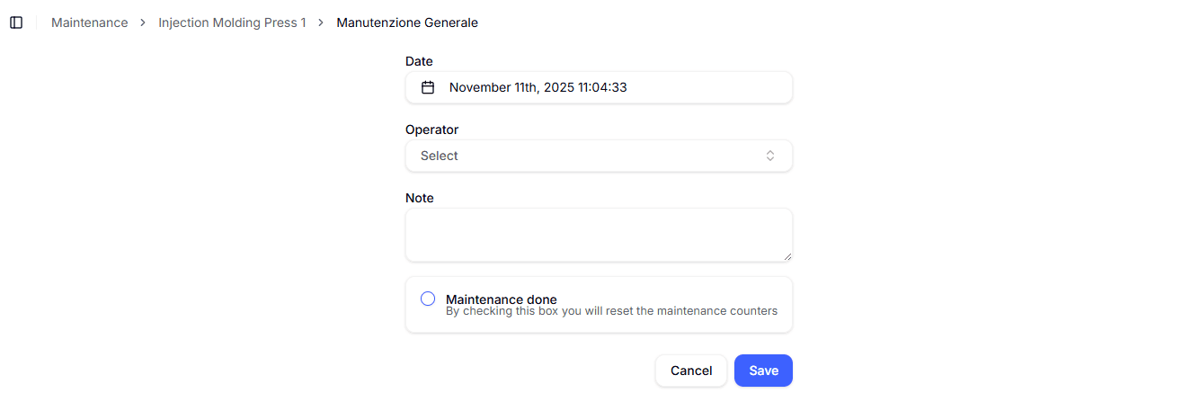The height and width of the screenshot is (411, 1191).
Task: Click the up-down chevron icon in Operator field
Action: pyautogui.click(x=770, y=156)
